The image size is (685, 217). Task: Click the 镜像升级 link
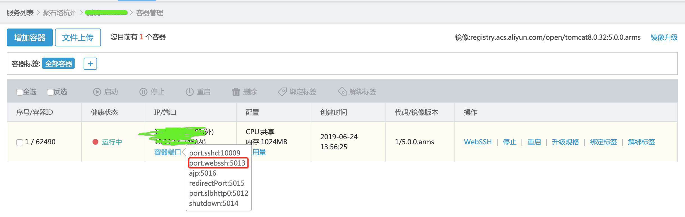[x=664, y=37]
